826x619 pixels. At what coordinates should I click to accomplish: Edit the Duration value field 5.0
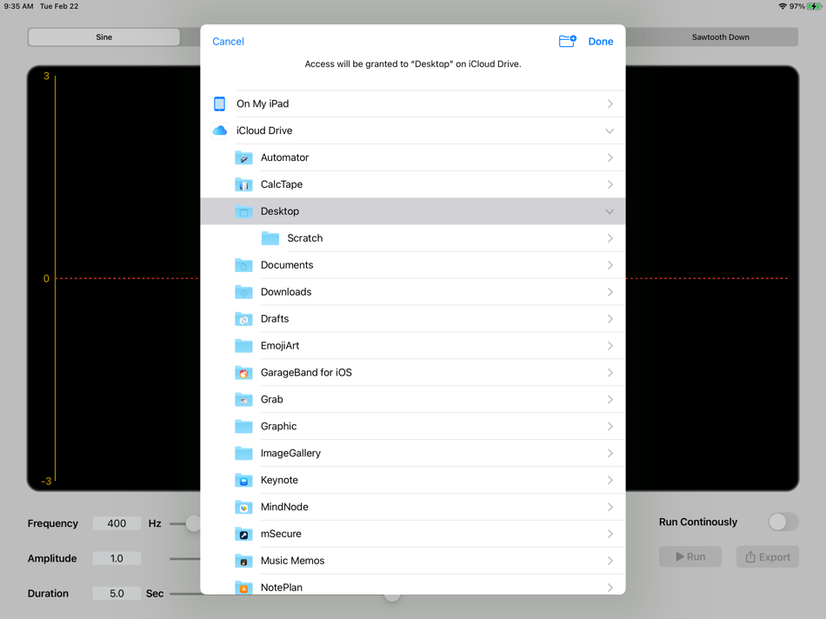point(117,593)
